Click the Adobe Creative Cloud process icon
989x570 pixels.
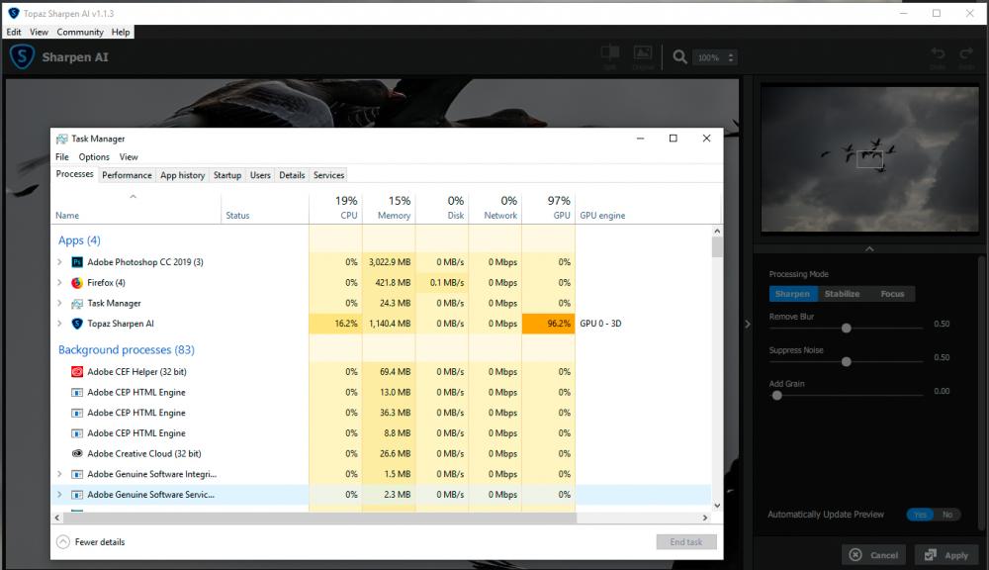point(77,454)
